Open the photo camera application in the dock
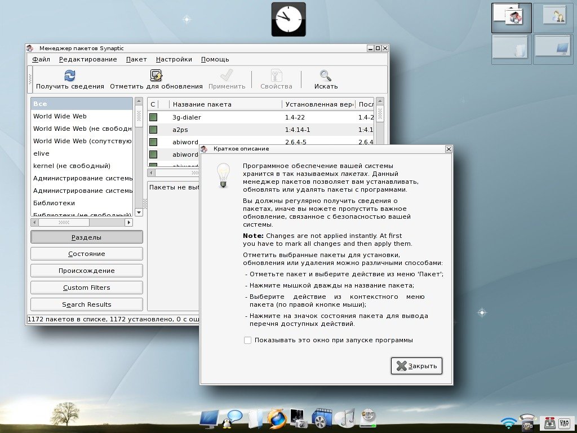The image size is (577, 433). pos(299,419)
